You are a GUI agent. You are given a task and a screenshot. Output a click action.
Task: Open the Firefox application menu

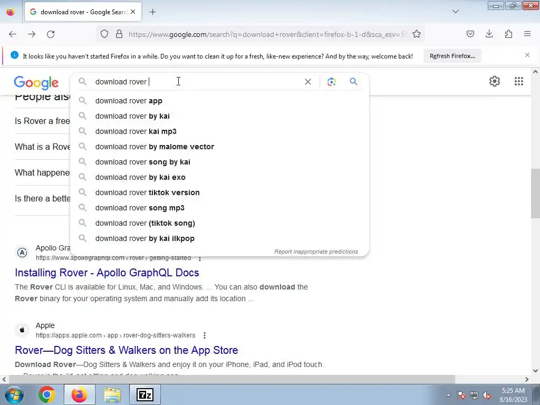527,34
